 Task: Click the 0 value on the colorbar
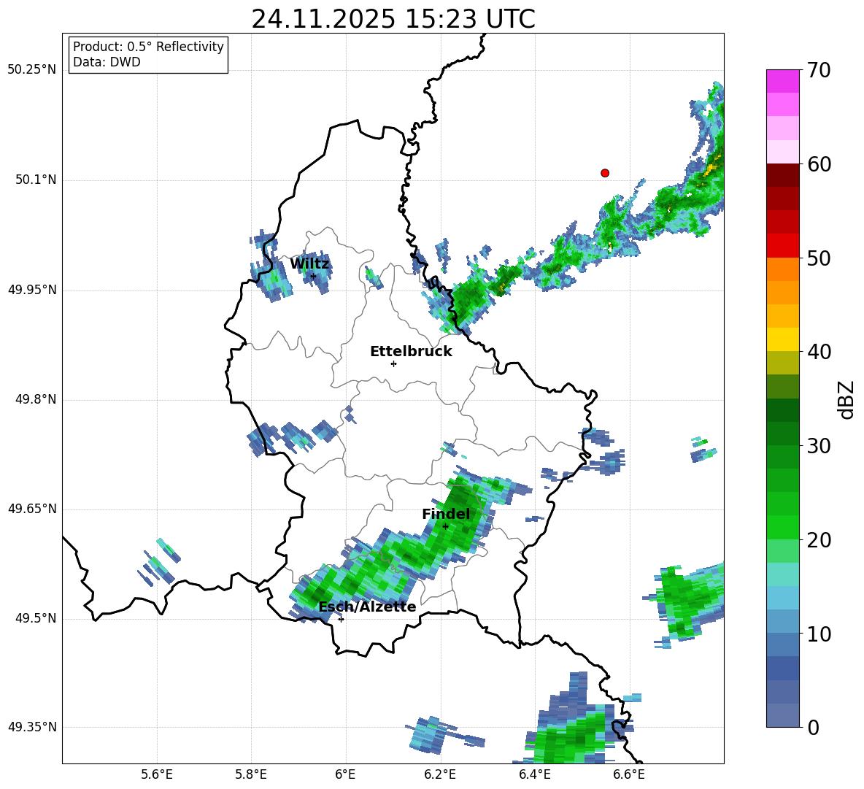click(x=813, y=728)
